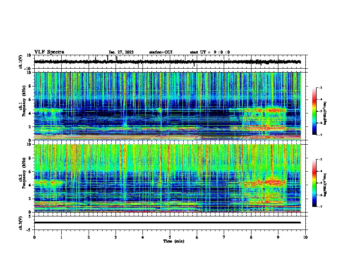This screenshot has height=266, width=344.
Task: Click the ch.2 colorbar '-7' label
Action: [x=320, y=206]
